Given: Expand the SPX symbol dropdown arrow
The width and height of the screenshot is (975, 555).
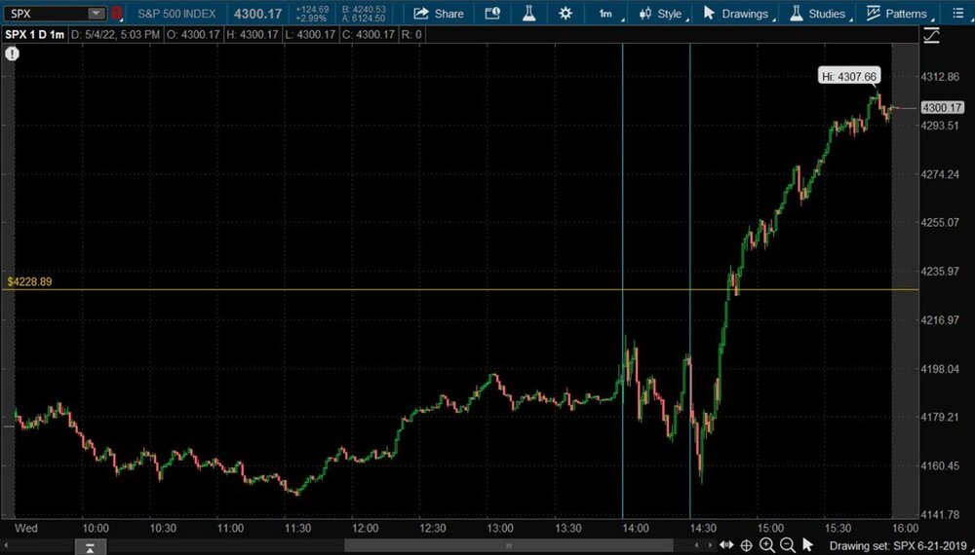Looking at the screenshot, I should [x=96, y=14].
